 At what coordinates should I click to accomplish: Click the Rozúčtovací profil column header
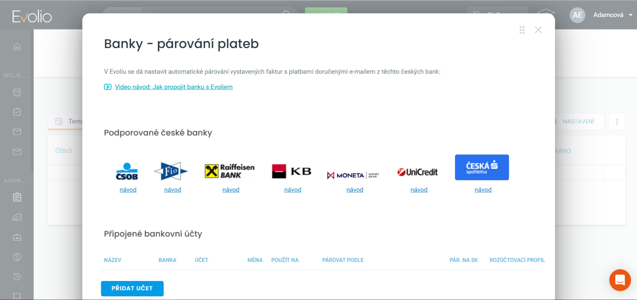click(517, 260)
